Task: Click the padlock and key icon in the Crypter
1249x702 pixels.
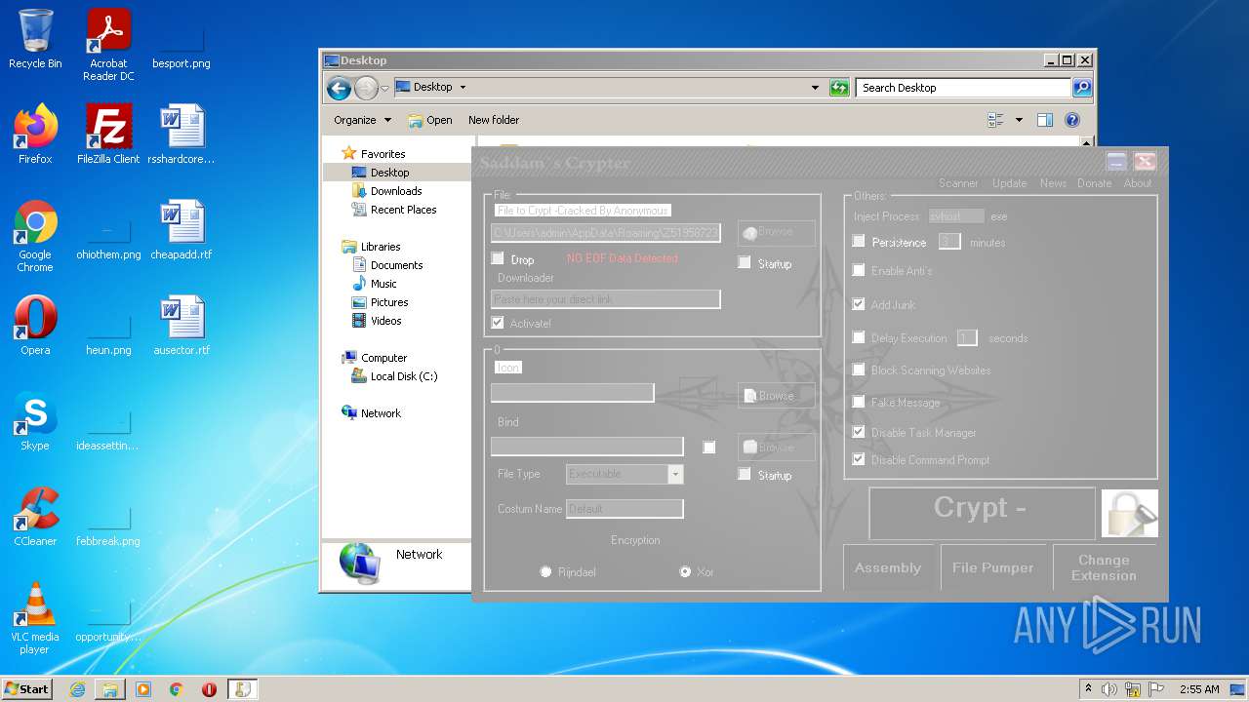Action: pos(1130,513)
